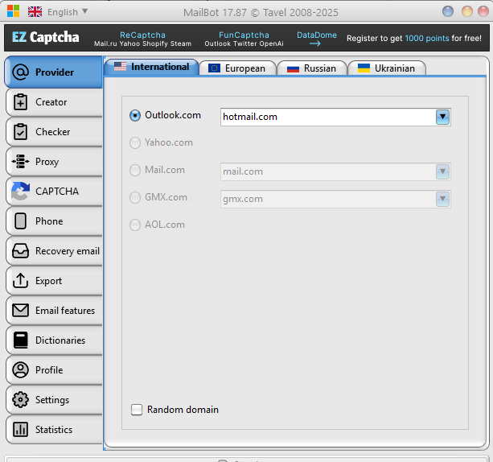Click the Recovery email inbox icon
The width and height of the screenshot is (493, 462).
tap(20, 251)
